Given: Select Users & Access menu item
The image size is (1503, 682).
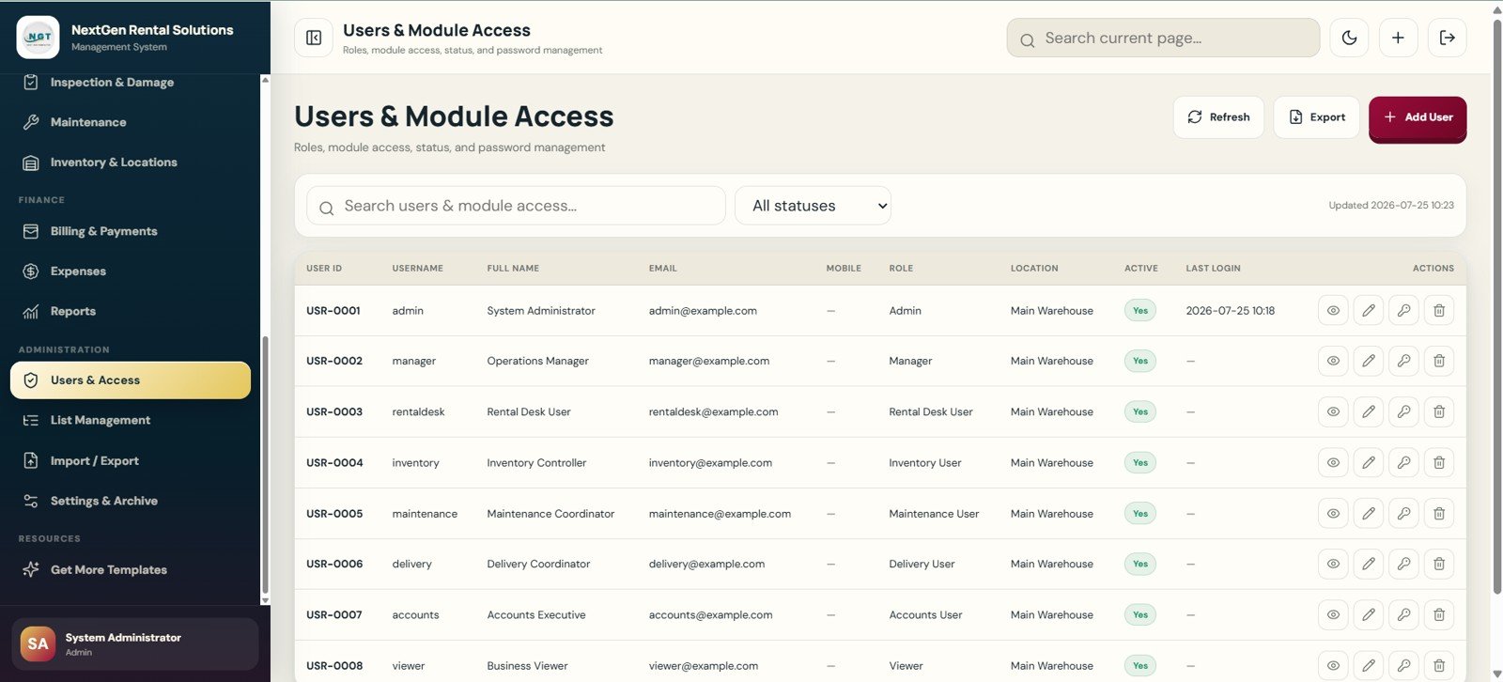Looking at the screenshot, I should coord(131,380).
